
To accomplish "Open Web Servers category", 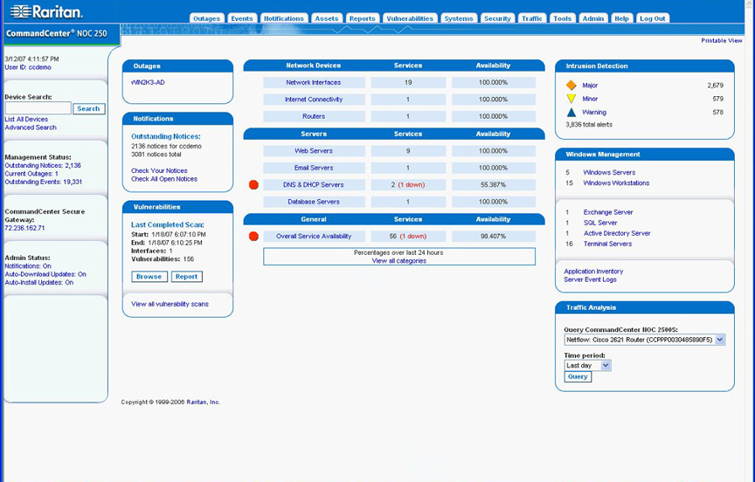I will [314, 151].
